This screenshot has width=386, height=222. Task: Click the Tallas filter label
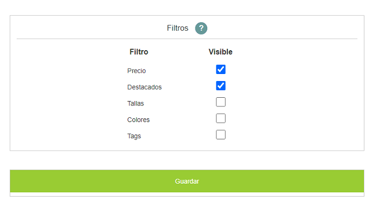point(136,104)
